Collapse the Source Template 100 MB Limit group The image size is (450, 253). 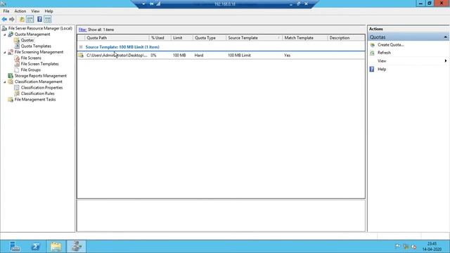[81, 47]
